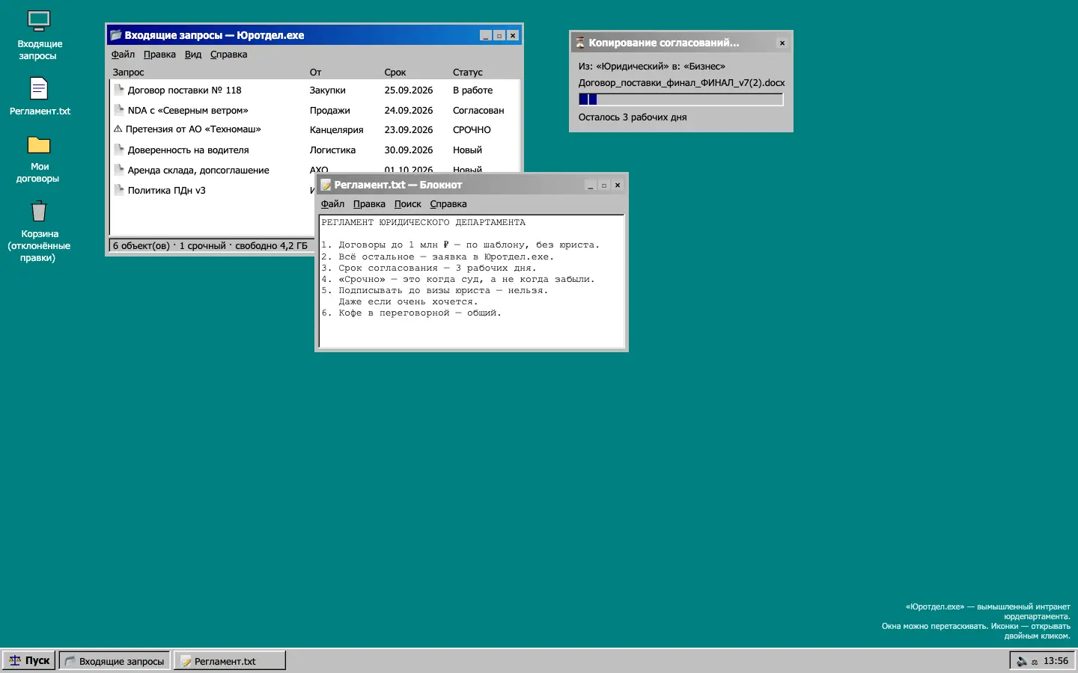Screen dimensions: 1078x673
Task: Open the «Файл» menu in Блокнот
Action: [x=332, y=204]
